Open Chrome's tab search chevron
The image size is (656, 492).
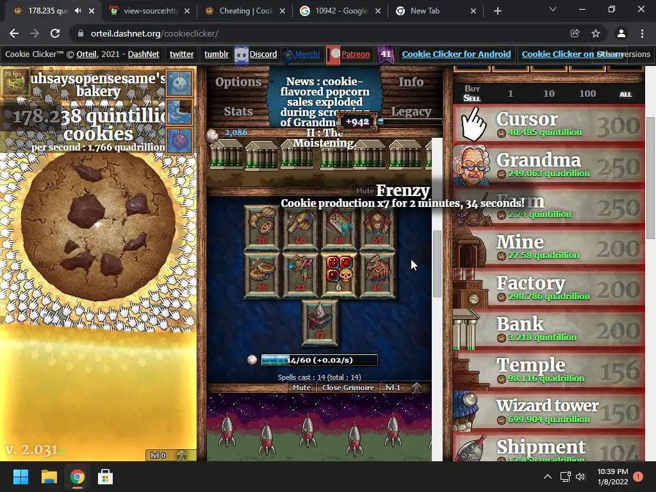click(553, 9)
